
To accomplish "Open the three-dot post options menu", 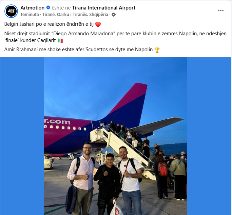I will (220, 11).
